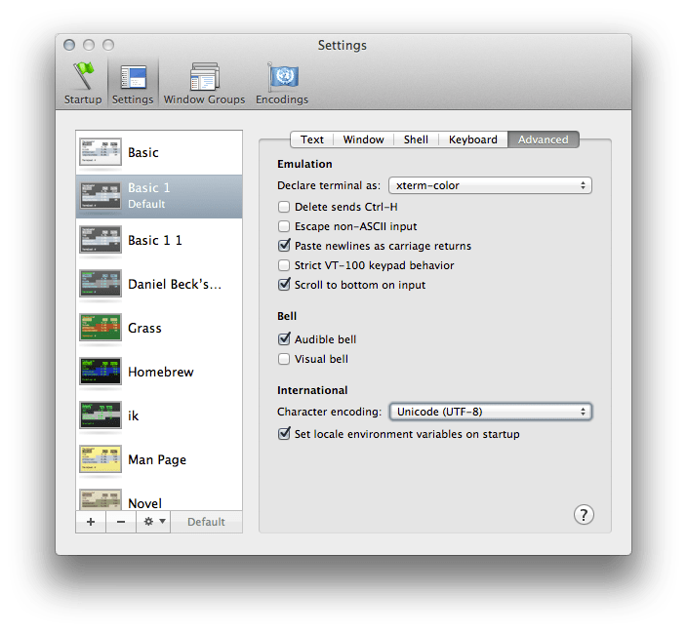The height and width of the screenshot is (632, 687).
Task: Click the Default button below profile list
Action: [x=206, y=522]
